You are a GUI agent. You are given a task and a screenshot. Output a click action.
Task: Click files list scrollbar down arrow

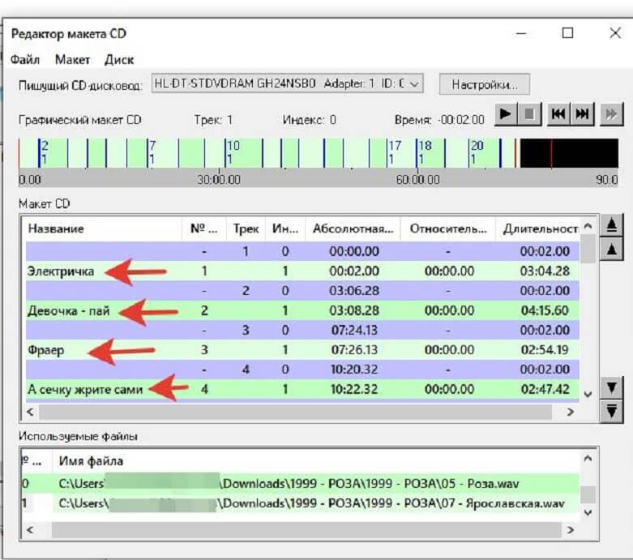588,512
